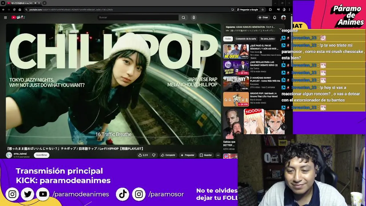Click 'GROOVE POP | laid-back' title text

pos(264,95)
